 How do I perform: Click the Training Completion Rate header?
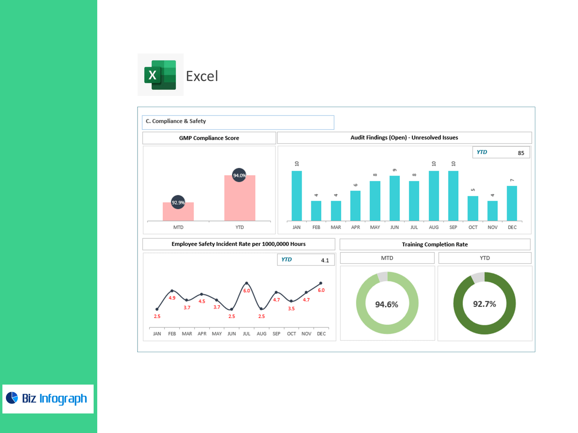click(x=434, y=244)
